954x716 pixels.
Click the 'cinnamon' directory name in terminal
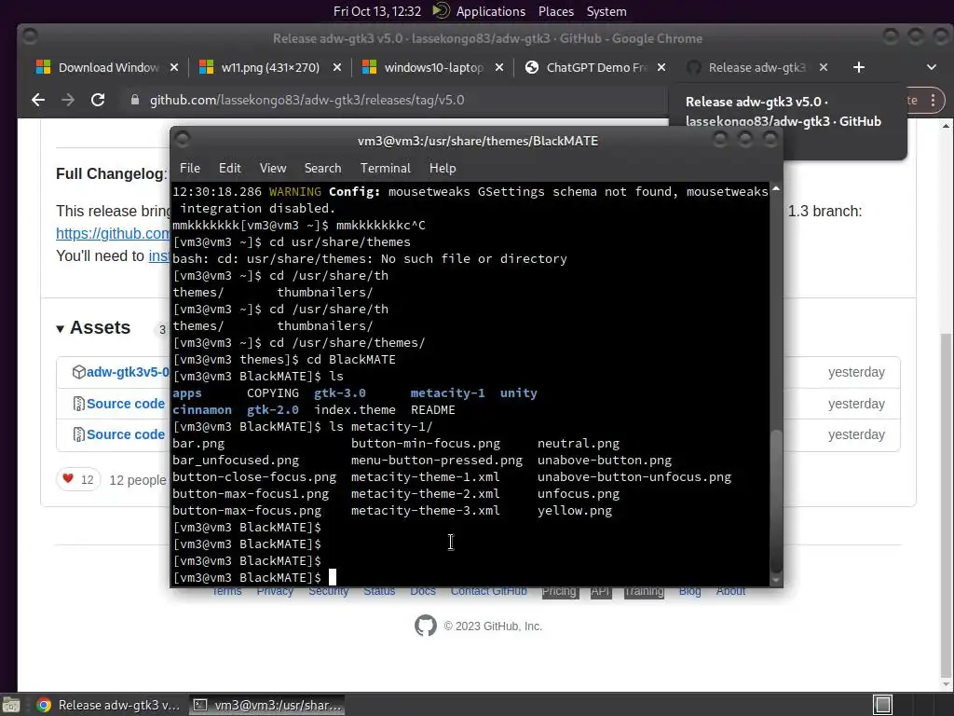point(202,410)
